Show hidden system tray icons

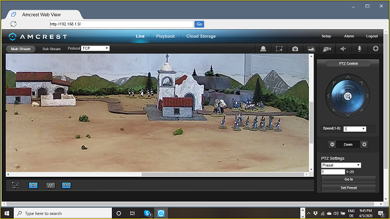[308, 213]
